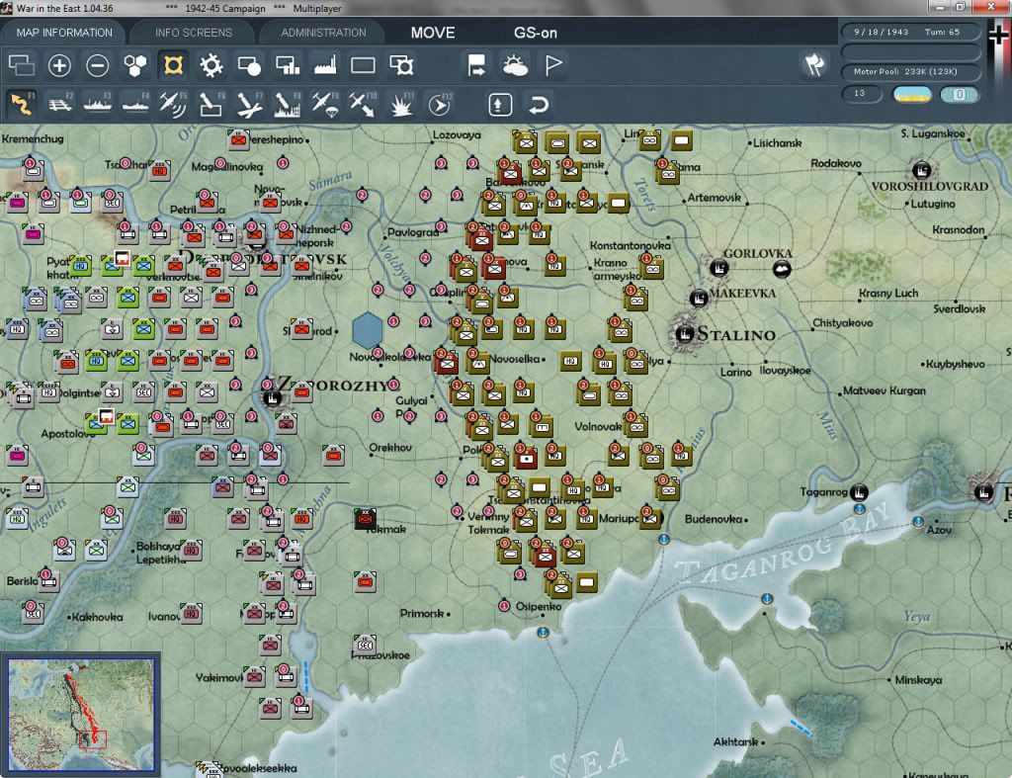Click the Krasny Luch town label
Viewport: 1012px width, 778px height.
888,294
